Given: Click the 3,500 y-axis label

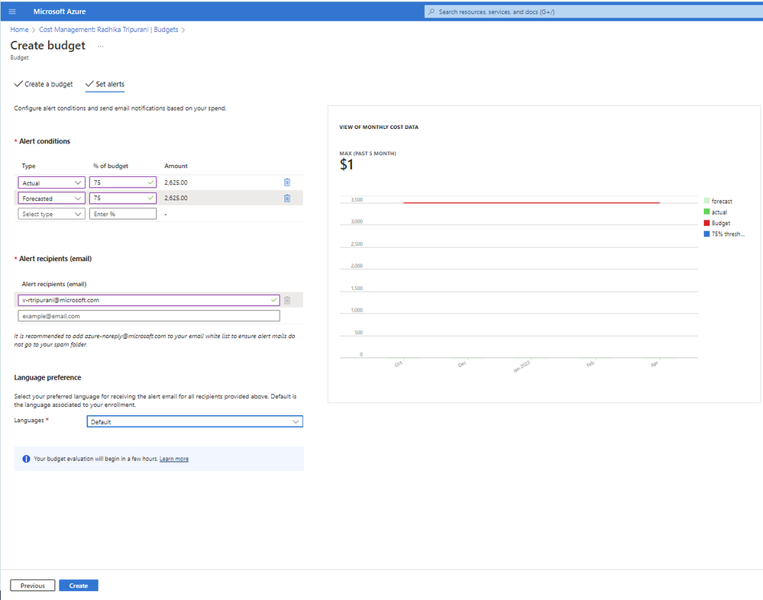Looking at the screenshot, I should [x=357, y=200].
